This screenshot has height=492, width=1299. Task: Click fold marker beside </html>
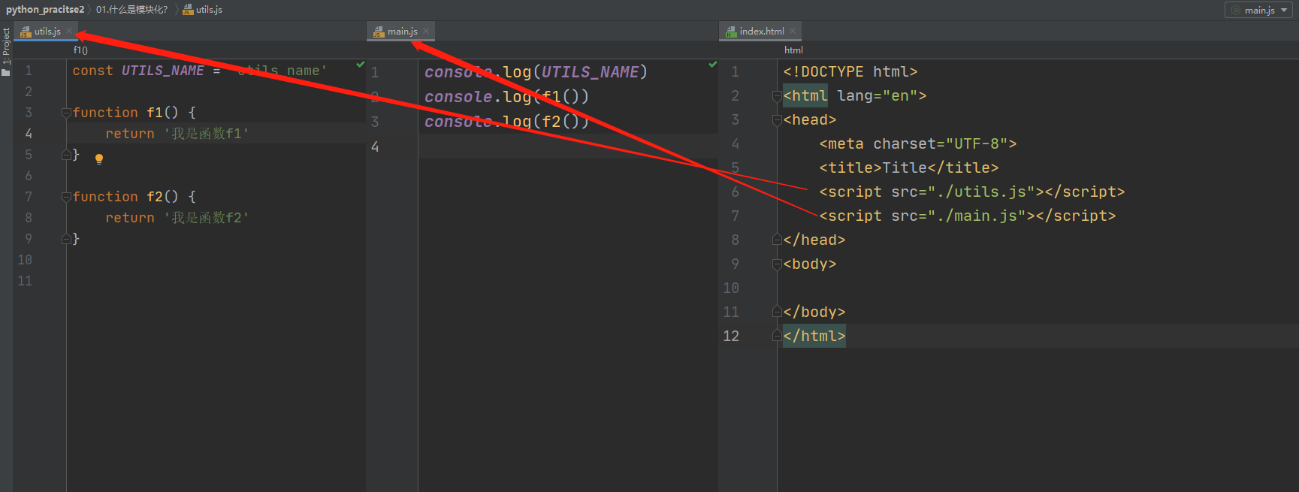(x=777, y=337)
